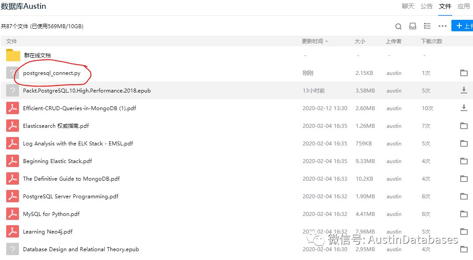Viewport: 473px width, 260px height.
Task: Open folder location for PostgreSQL Server Programming.pdf
Action: pyautogui.click(x=464, y=196)
